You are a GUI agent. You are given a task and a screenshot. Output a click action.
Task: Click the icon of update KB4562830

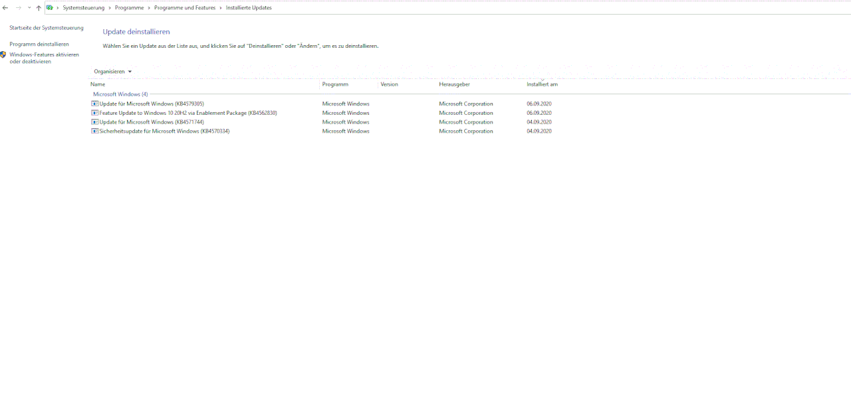94,113
